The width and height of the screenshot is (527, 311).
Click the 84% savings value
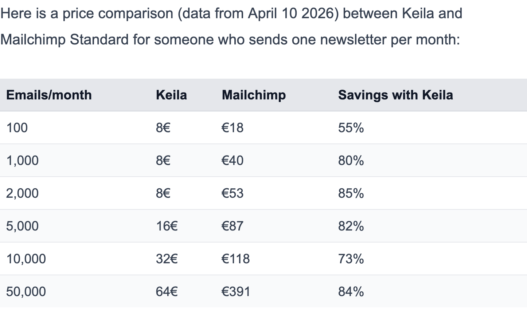pos(351,292)
